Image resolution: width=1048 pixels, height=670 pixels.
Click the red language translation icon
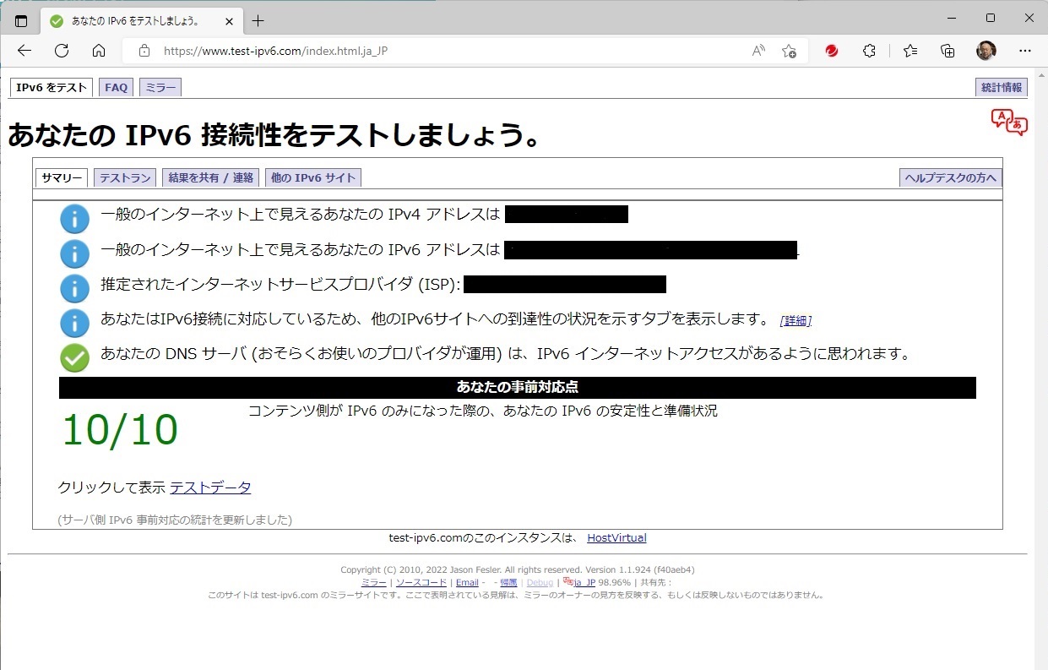(1009, 122)
